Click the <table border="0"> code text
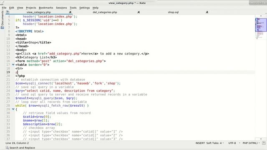 click(33, 65)
